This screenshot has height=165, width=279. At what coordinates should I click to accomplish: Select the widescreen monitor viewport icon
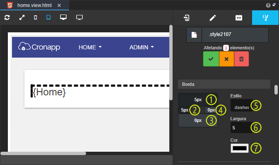(x=79, y=17)
